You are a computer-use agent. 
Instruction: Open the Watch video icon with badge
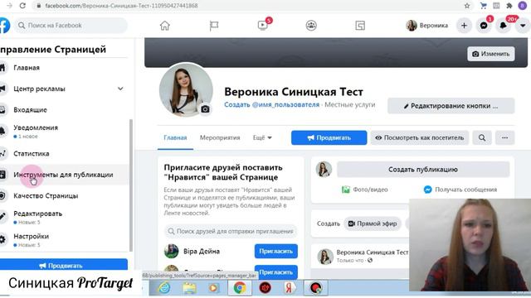pos(263,26)
